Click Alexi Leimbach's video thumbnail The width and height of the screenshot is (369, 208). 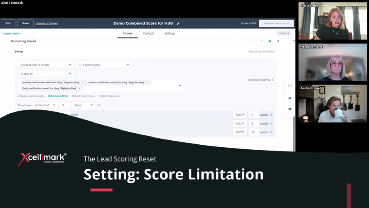333,21
